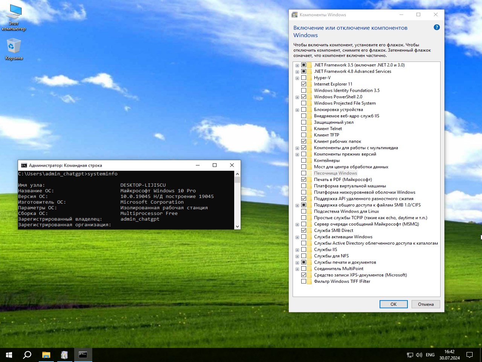Open File Explorer from the taskbar
The width and height of the screenshot is (482, 362).
[x=46, y=354]
